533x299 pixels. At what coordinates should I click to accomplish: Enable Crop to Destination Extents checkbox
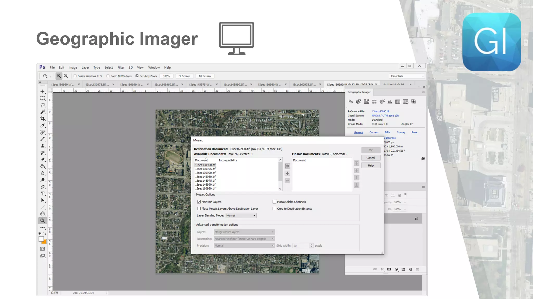pyautogui.click(x=274, y=208)
